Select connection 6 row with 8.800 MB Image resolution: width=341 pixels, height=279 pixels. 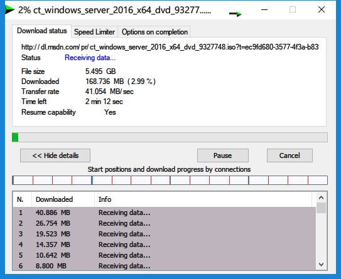coord(164,266)
